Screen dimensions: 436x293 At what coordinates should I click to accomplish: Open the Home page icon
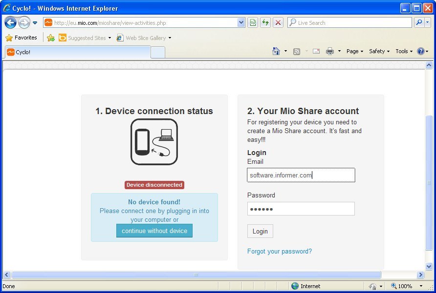[276, 51]
